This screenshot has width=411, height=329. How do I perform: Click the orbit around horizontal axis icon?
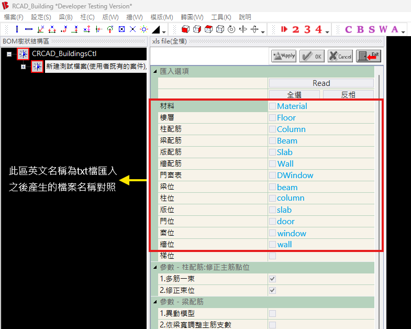click(254, 29)
